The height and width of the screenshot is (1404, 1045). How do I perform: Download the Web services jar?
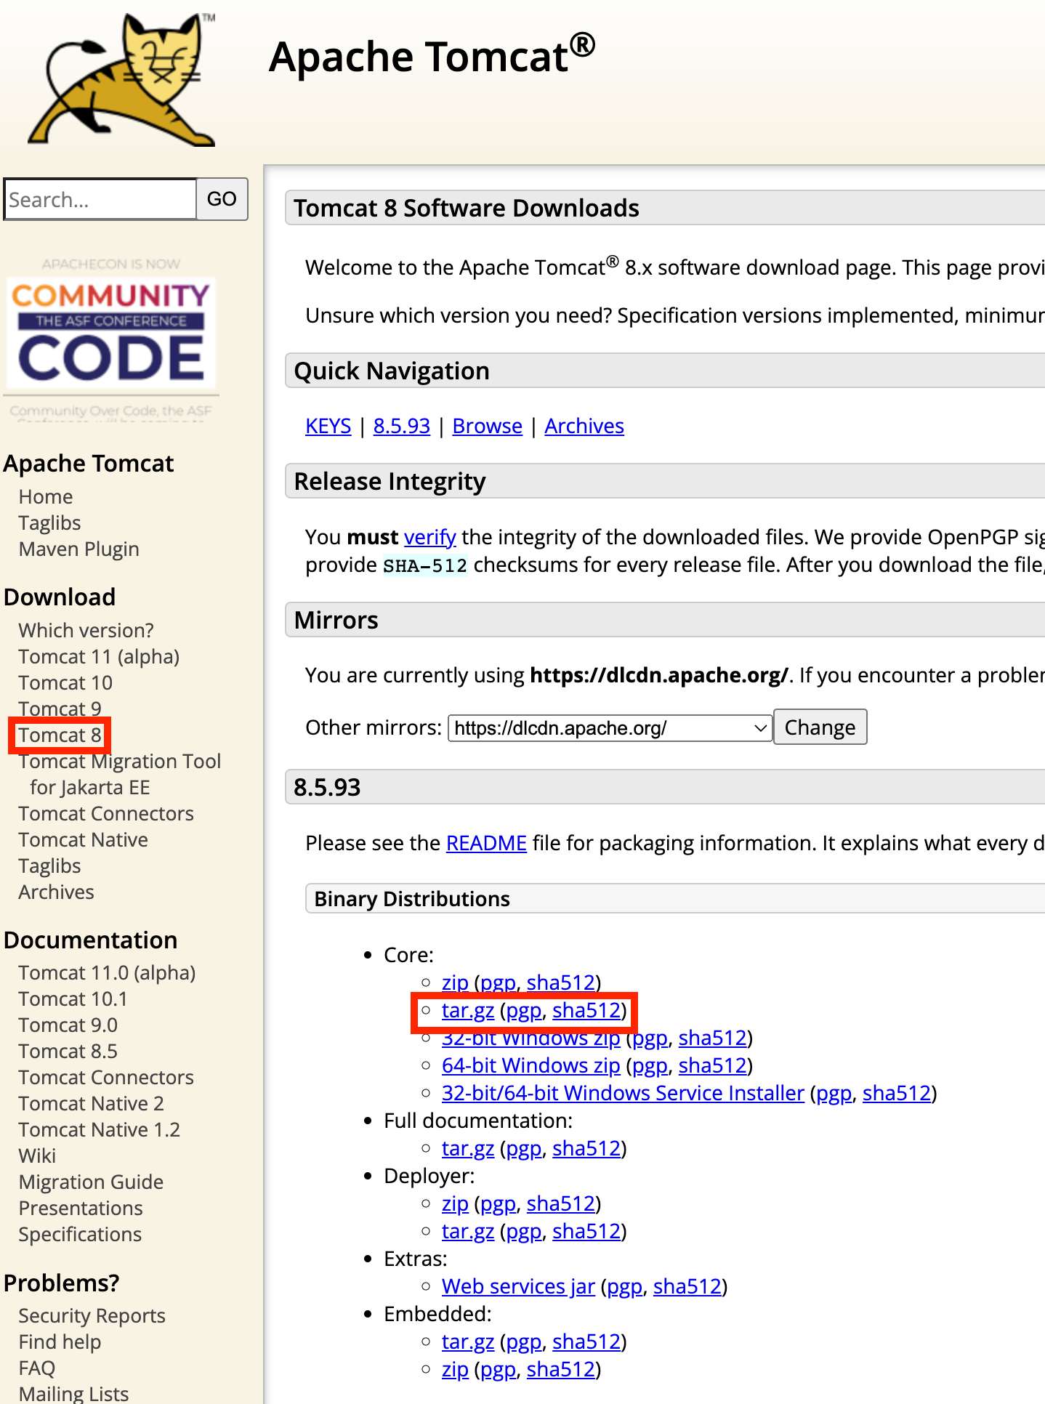coord(517,1286)
